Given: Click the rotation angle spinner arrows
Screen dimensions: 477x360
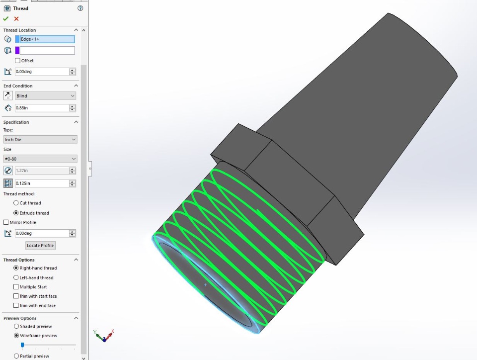Looking at the screenshot, I should (73, 233).
